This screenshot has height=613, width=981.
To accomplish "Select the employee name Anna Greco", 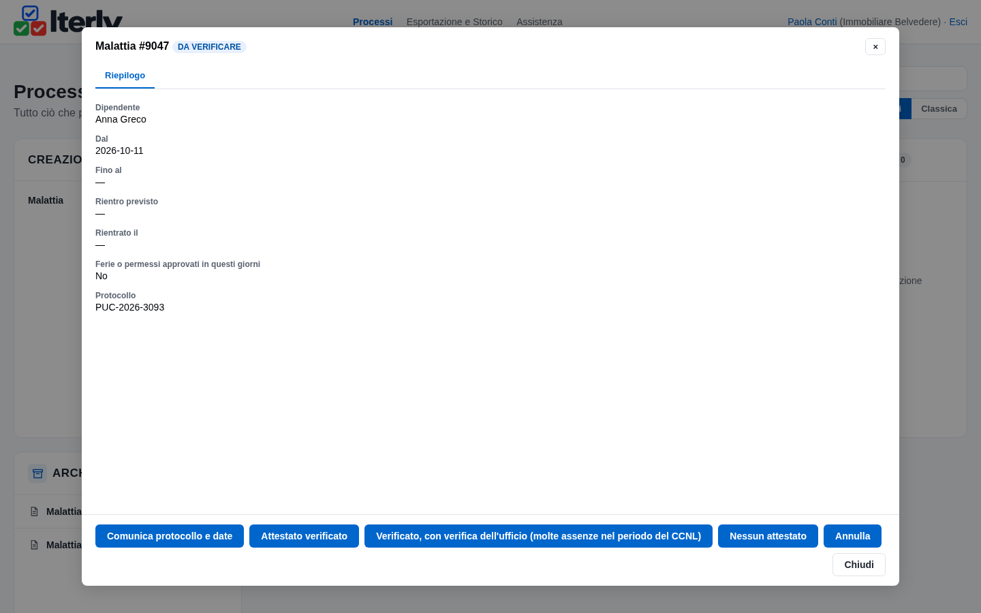I will (x=121, y=119).
